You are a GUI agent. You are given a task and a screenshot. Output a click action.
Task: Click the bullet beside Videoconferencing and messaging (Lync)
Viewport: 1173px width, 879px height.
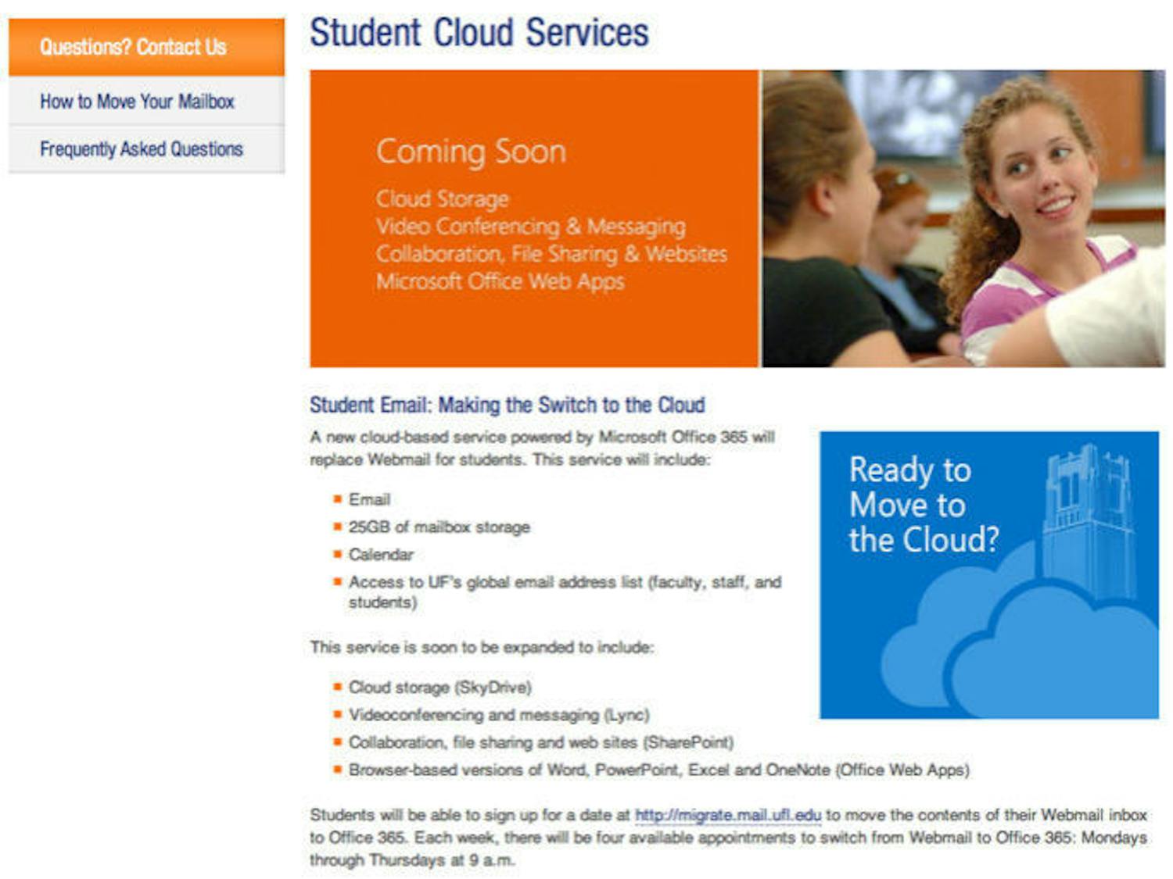click(338, 714)
